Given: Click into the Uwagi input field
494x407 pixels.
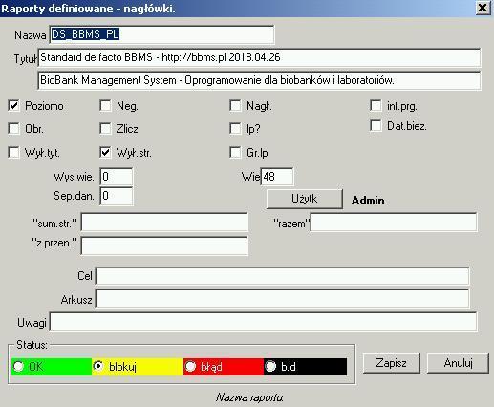Looking at the screenshot, I should coord(264,322).
